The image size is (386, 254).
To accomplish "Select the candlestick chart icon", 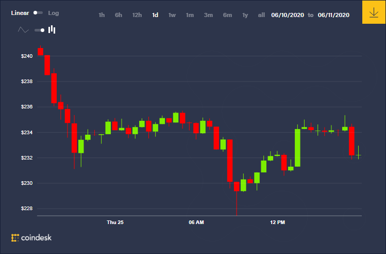I will click(52, 29).
